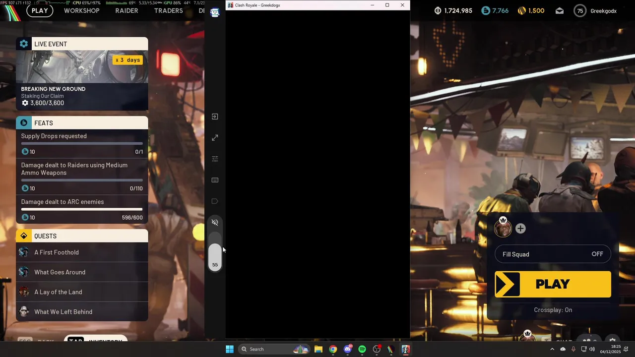Open the A Lay of the Land quest

[82, 292]
